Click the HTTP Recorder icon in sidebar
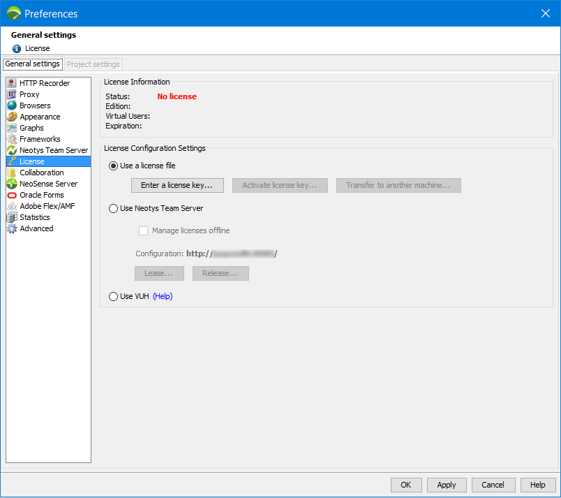Viewport: 561px width, 498px height. [12, 83]
